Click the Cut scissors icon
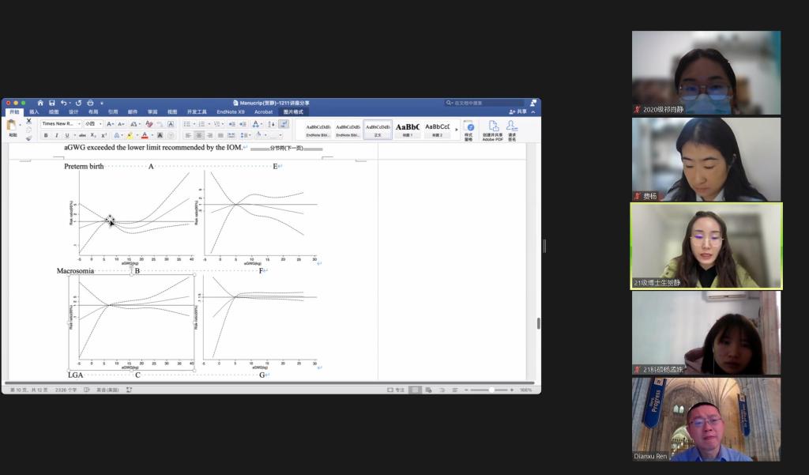 (x=29, y=121)
